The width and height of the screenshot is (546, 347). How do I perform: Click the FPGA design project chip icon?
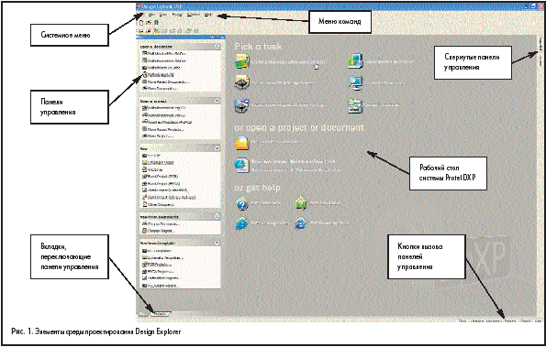pos(241,83)
